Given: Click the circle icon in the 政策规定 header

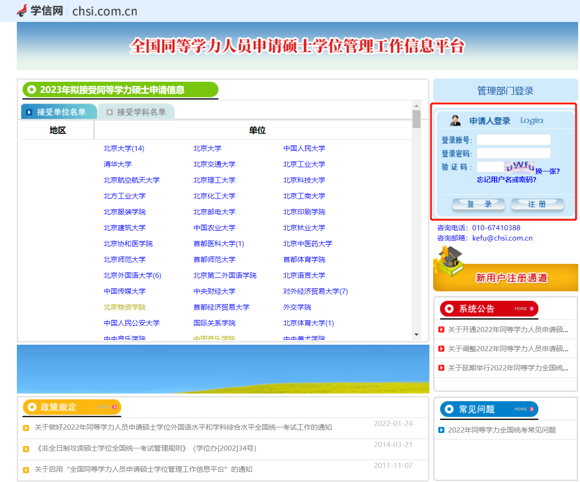Looking at the screenshot, I should pos(32,407).
